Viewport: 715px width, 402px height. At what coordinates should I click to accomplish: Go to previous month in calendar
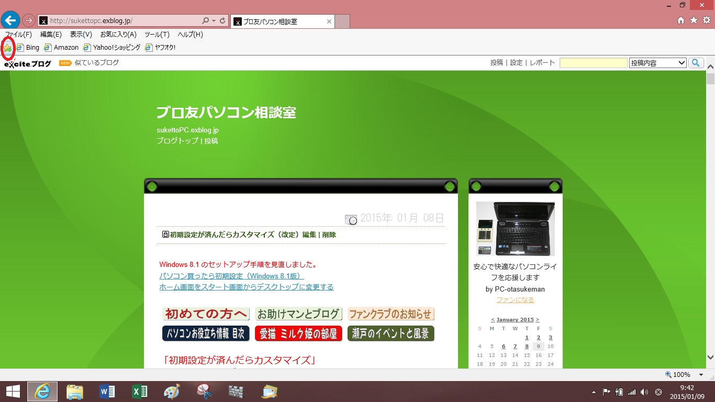point(493,320)
